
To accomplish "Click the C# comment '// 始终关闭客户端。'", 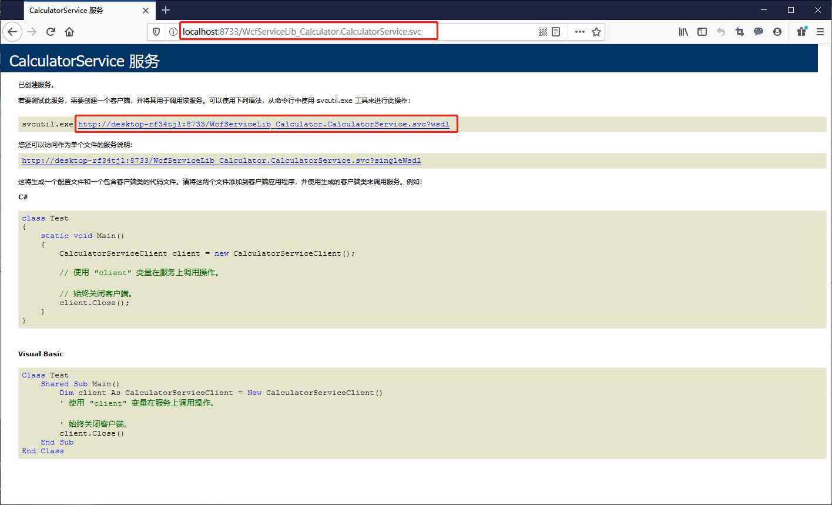I will pos(96,293).
